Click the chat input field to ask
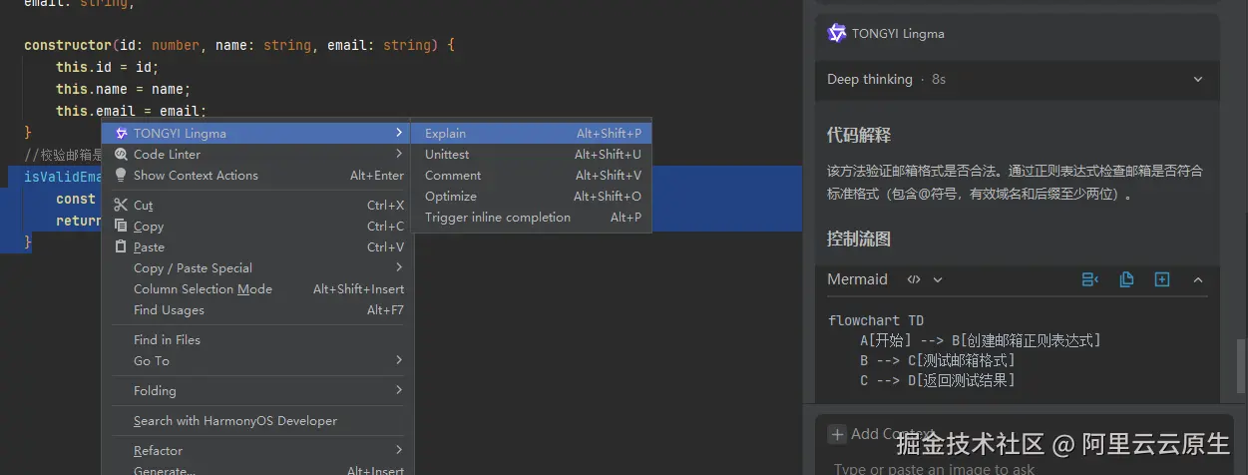1248x475 pixels. [x=998, y=468]
